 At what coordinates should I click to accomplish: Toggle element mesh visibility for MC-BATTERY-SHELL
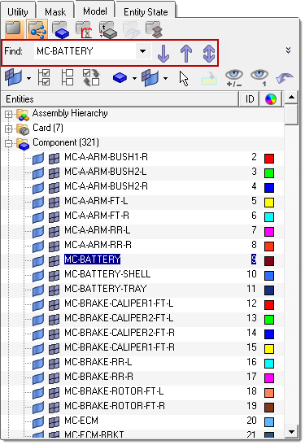pos(54,275)
